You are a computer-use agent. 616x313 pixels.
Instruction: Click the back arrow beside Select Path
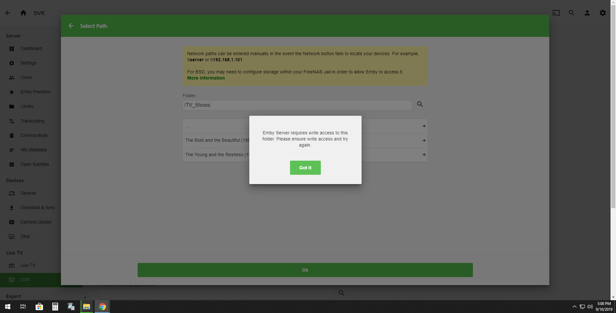click(71, 26)
